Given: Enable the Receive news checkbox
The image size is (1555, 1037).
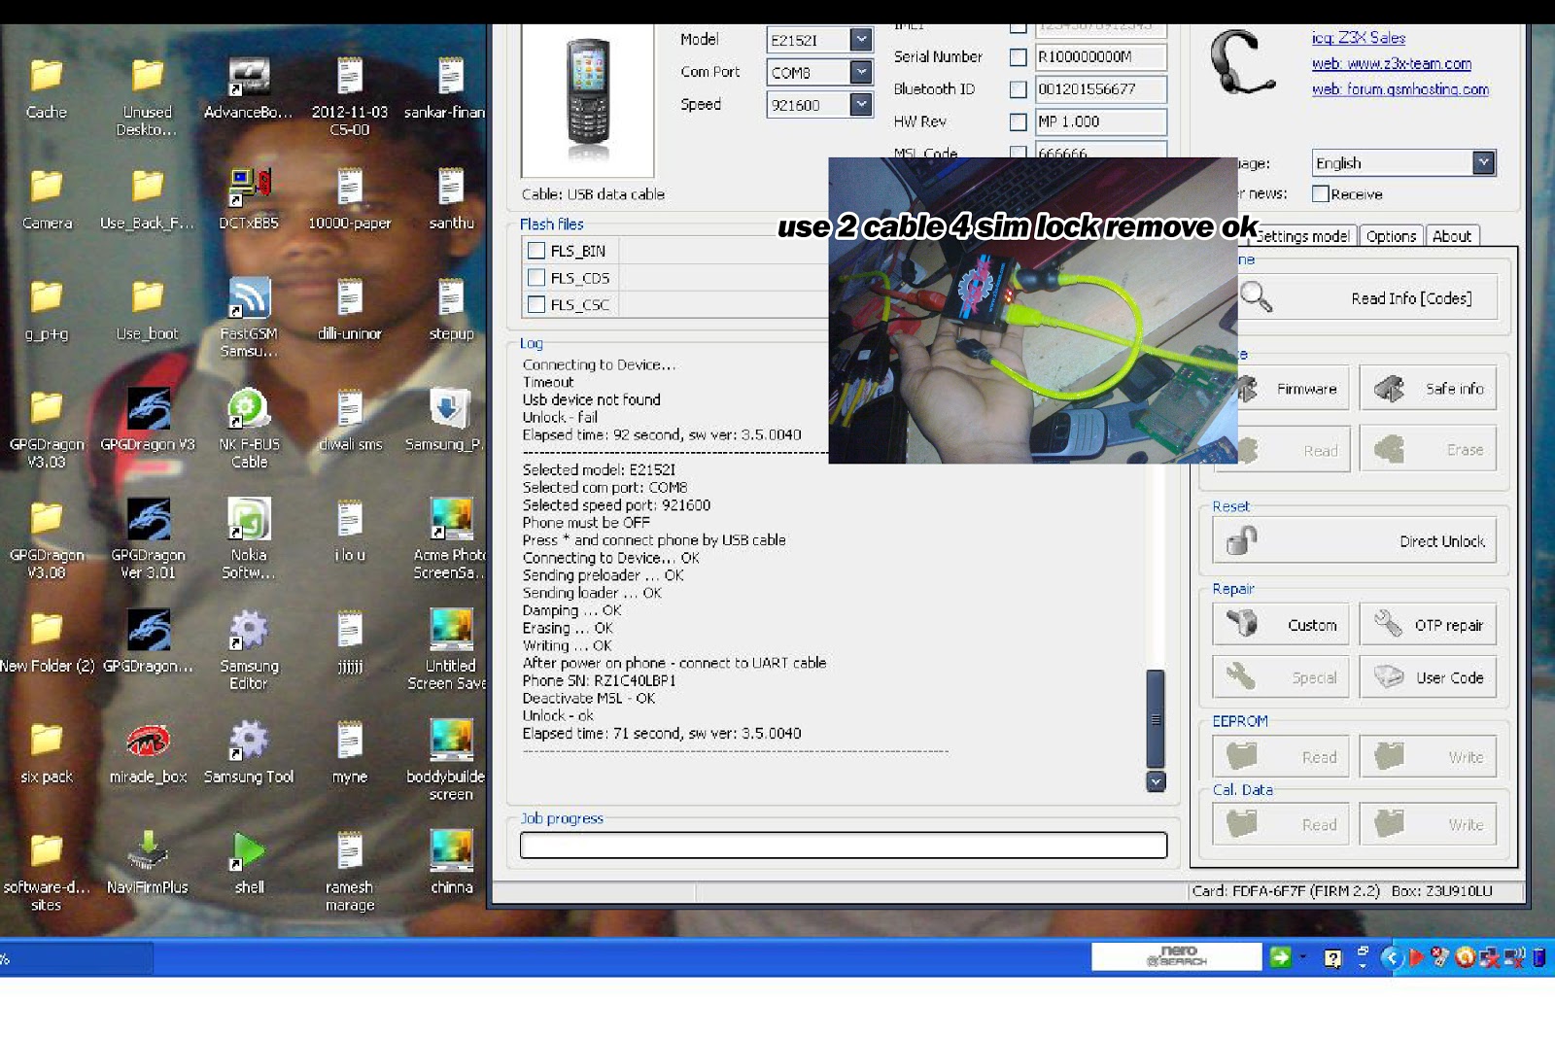Looking at the screenshot, I should click(x=1320, y=194).
